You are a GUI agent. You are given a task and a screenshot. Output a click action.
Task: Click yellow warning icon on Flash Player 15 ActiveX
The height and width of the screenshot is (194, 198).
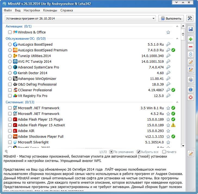click(x=173, y=125)
